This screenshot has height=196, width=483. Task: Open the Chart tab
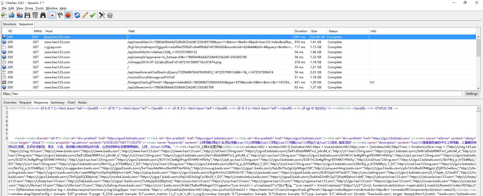tap(71, 103)
